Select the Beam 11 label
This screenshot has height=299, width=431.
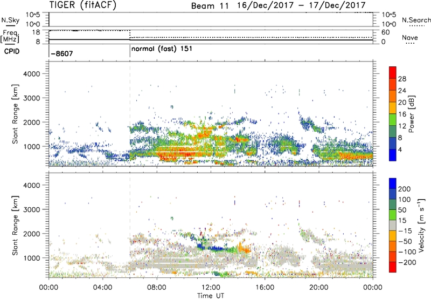tap(210, 6)
